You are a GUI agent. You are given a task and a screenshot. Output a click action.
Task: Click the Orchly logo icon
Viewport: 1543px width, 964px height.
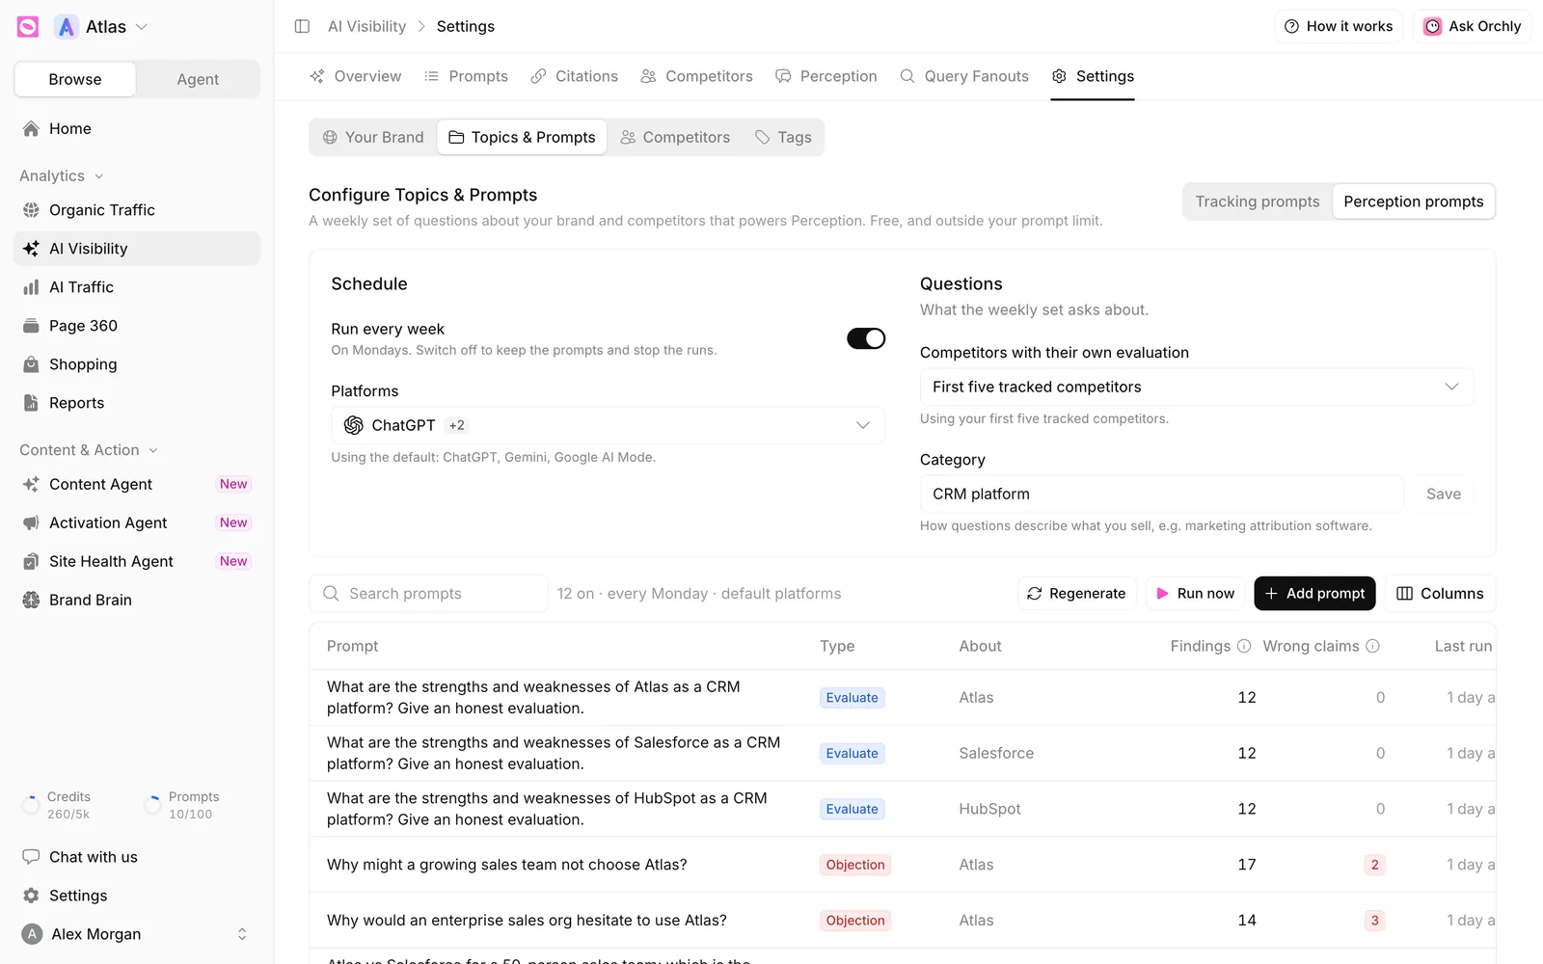pos(28,27)
